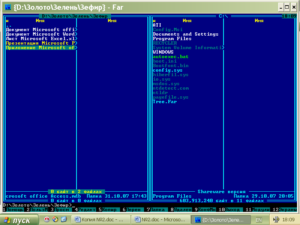Switch to Копия №2.doc taskbar button
This screenshot has height=225, width=300.
click(100, 220)
